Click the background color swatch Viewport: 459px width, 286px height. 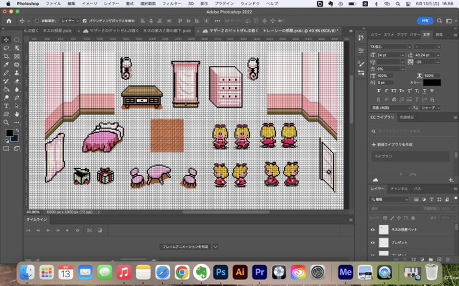pyautogui.click(x=15, y=138)
